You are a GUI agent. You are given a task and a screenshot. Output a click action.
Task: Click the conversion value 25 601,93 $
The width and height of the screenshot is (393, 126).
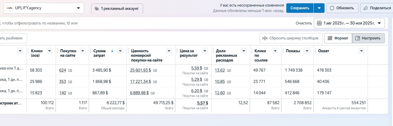(140, 70)
